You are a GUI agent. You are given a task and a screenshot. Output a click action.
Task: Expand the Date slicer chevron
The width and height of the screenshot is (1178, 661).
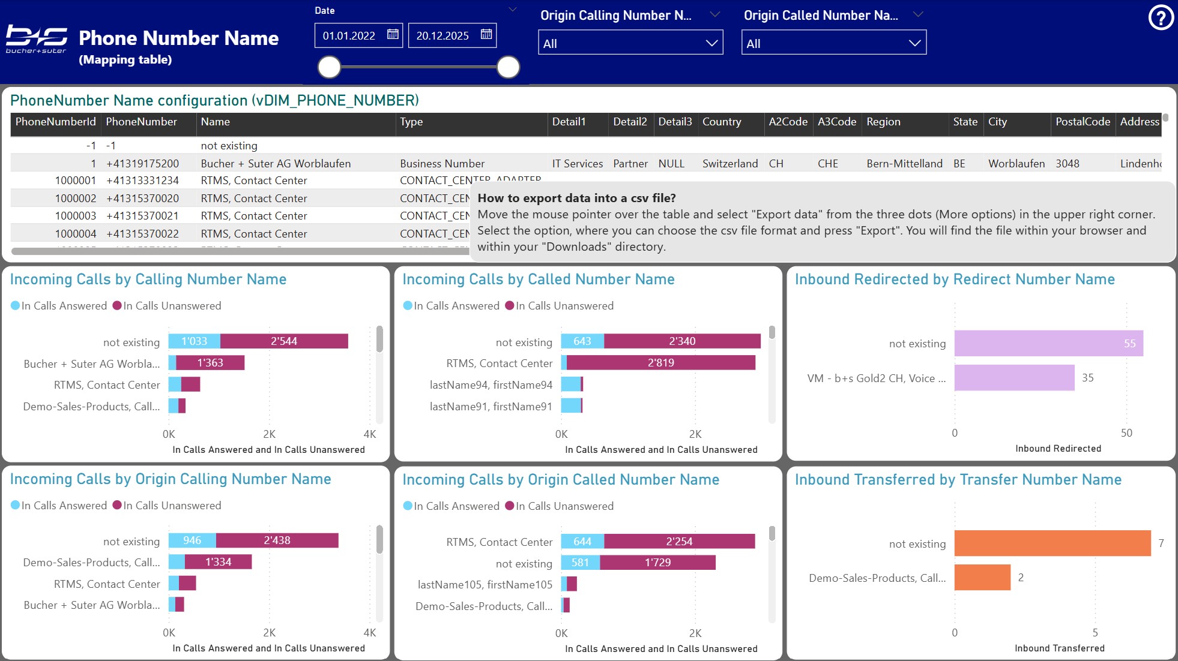513,10
